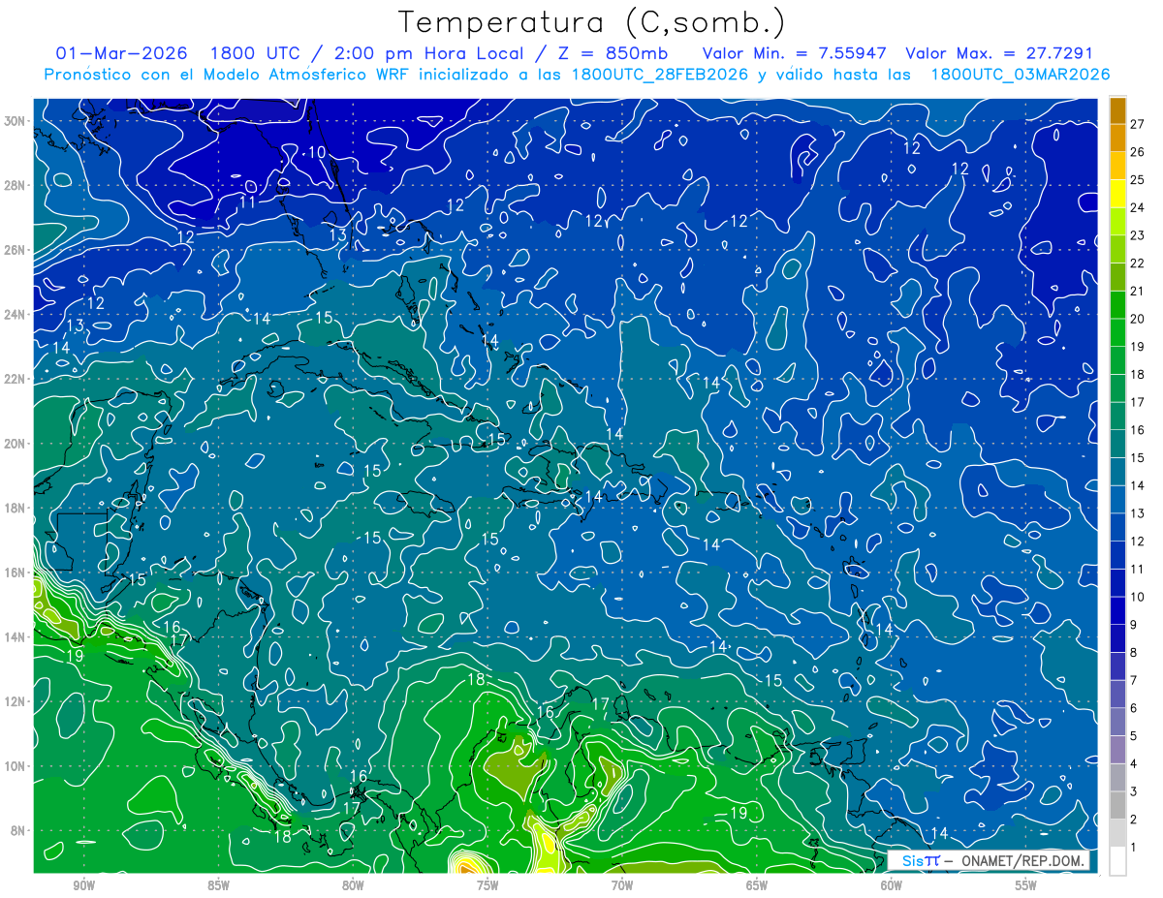
Task: Click the '28N' latitude axis label
Action: [16, 185]
